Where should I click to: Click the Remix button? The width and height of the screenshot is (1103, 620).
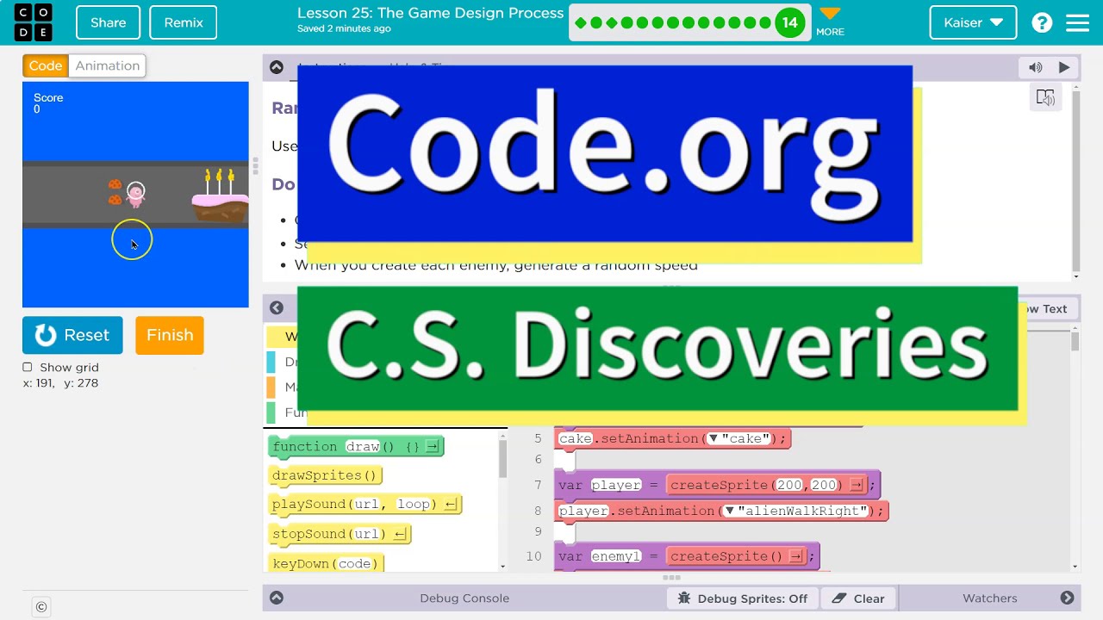pos(184,22)
